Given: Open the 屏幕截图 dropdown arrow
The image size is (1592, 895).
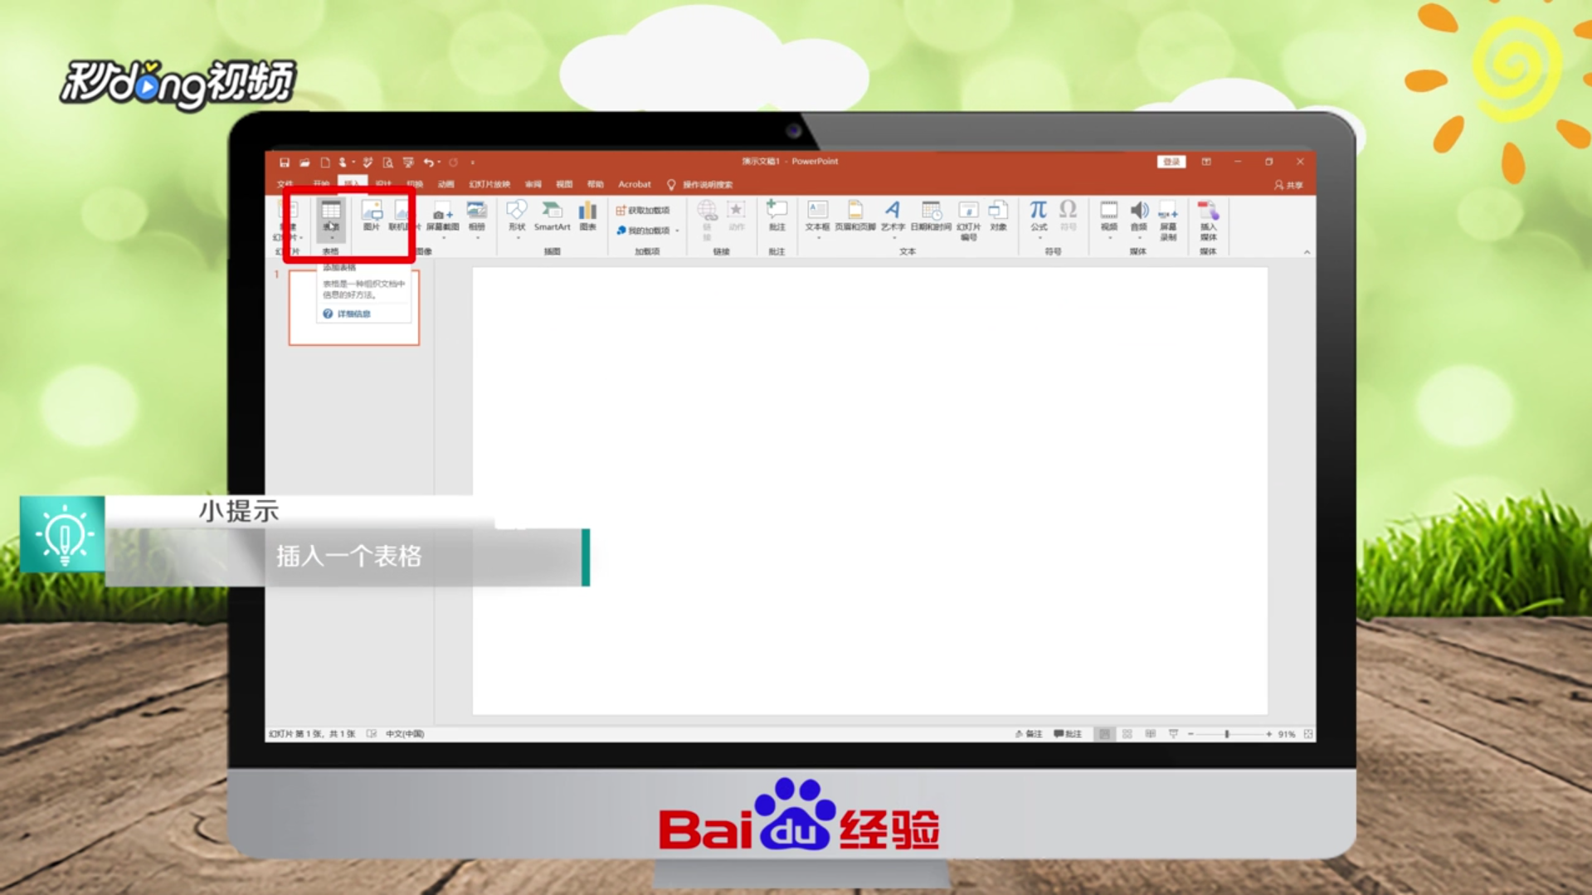Looking at the screenshot, I should pyautogui.click(x=443, y=238).
